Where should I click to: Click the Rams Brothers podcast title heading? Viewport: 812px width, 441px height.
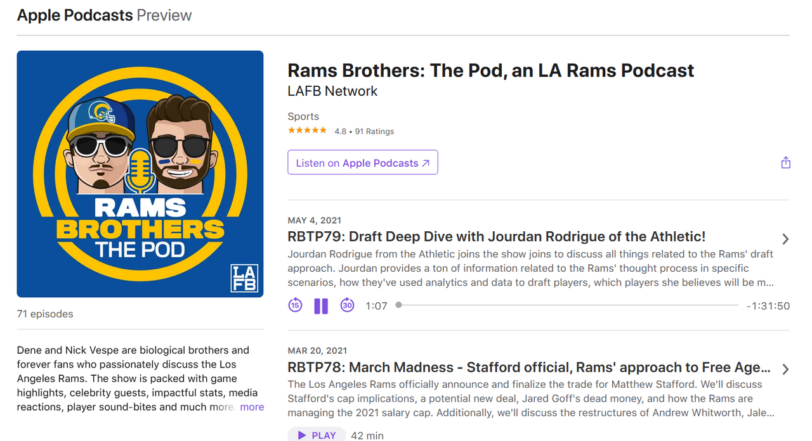click(491, 70)
